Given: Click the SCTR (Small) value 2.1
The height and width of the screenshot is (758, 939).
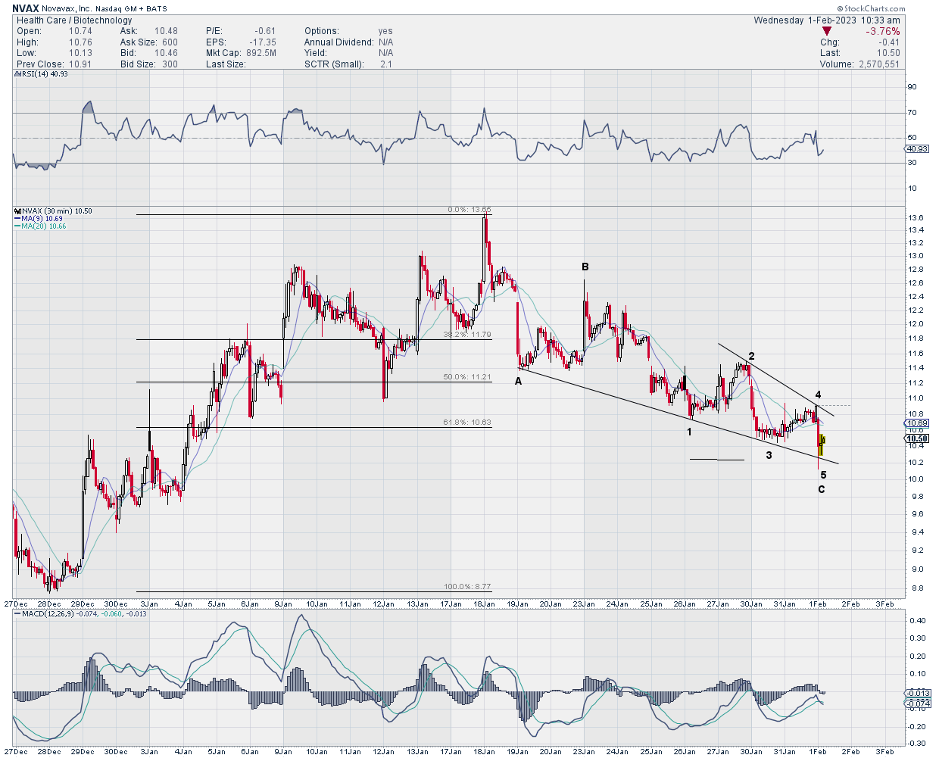Looking at the screenshot, I should pos(386,64).
